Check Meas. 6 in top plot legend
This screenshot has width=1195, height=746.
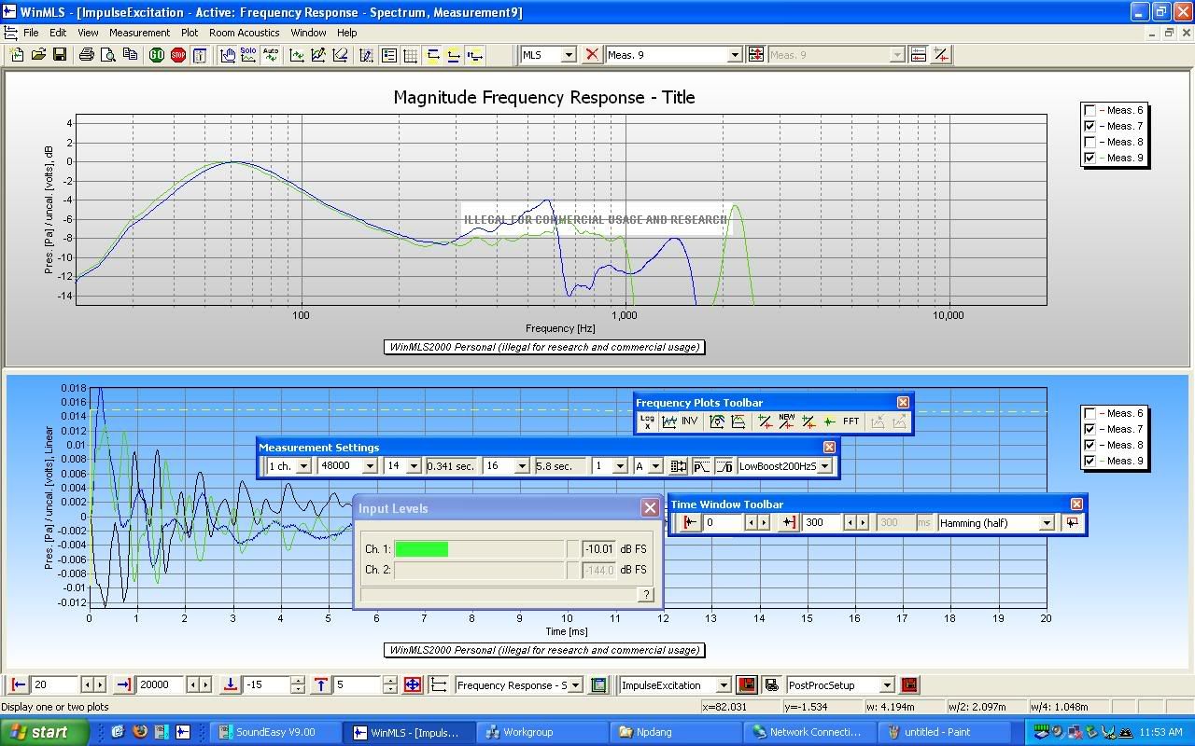(x=1090, y=110)
